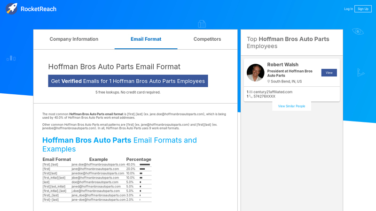Open Robert Walsh name link
Screen dimensions: 376x211
point(283,65)
